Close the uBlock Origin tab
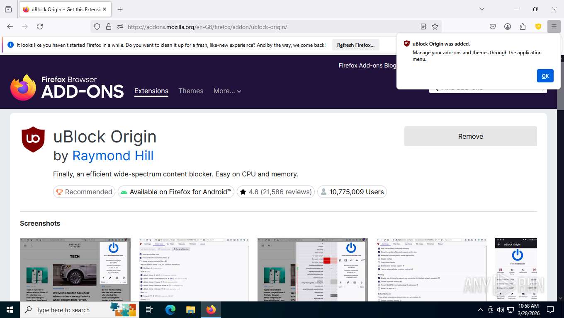564x318 pixels. pyautogui.click(x=104, y=9)
